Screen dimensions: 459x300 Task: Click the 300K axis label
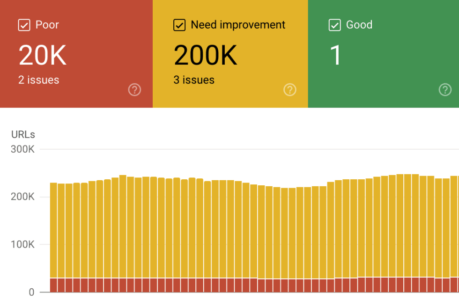point(22,149)
